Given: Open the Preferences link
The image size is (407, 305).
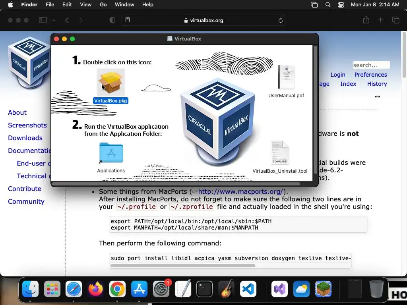Looking at the screenshot, I should pyautogui.click(x=371, y=75).
